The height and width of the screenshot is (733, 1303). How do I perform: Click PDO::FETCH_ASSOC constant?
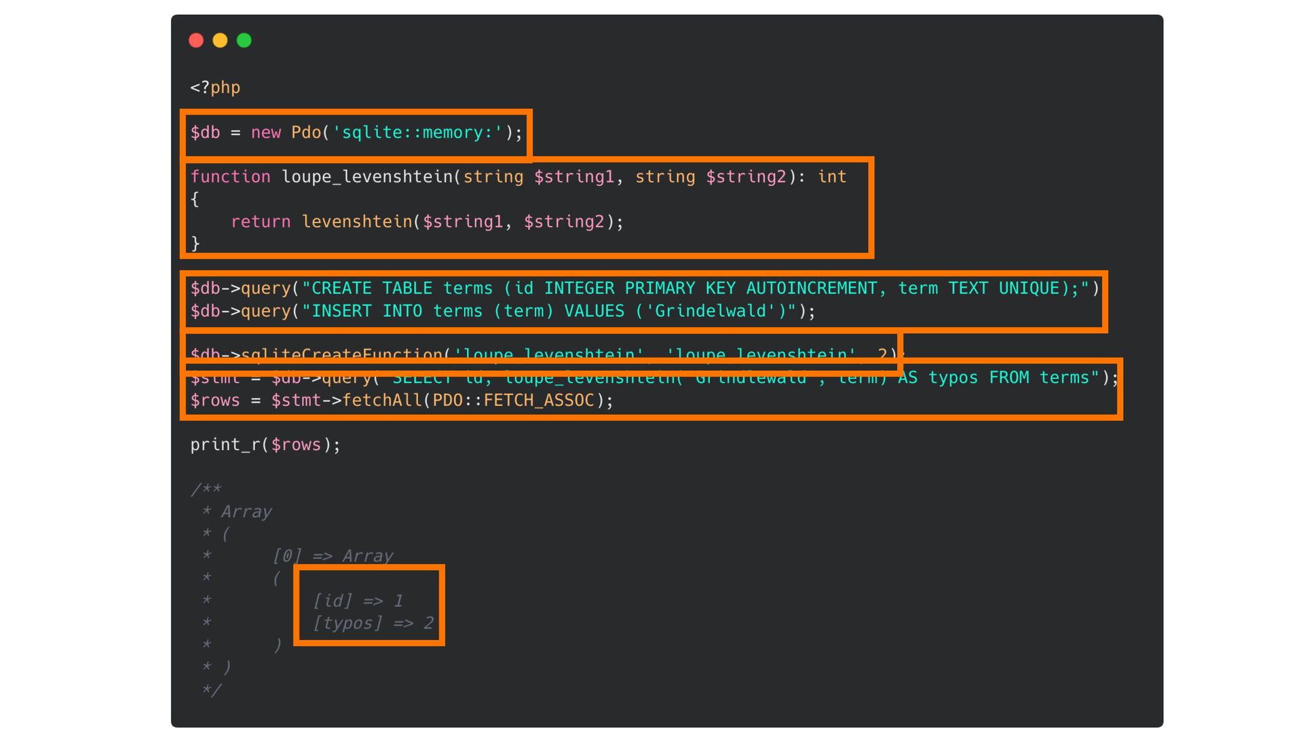click(513, 400)
